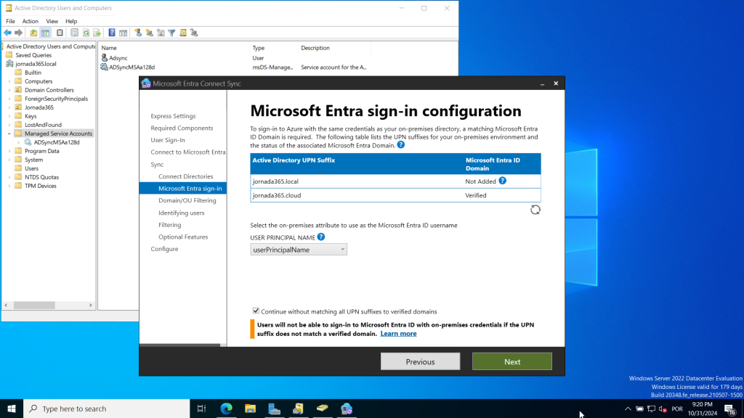Viewport: 744px width, 418px height.
Task: Click the Refresh icon in ADUC toolbar
Action: click(x=86, y=33)
